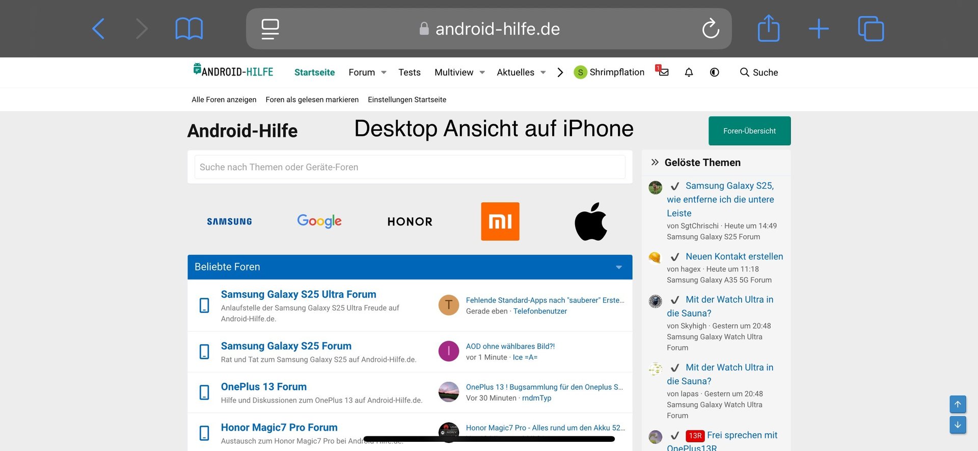
Task: Open the Tests menu item
Action: point(409,72)
